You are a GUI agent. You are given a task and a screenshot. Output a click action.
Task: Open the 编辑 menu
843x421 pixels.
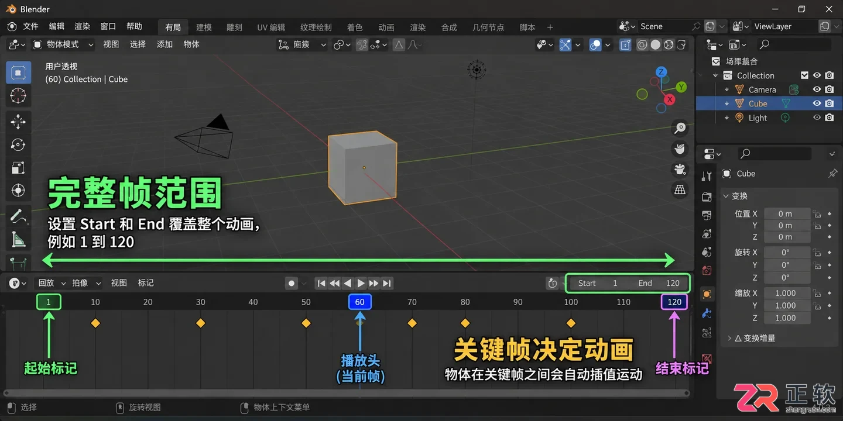tap(57, 26)
